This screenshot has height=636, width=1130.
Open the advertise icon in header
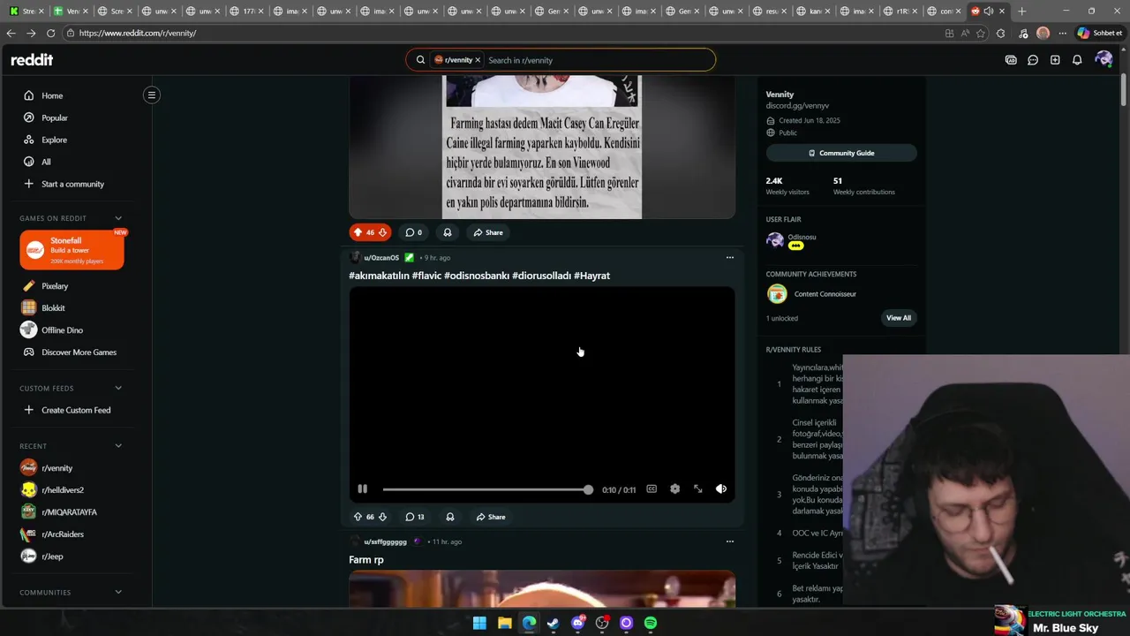pos(1011,60)
